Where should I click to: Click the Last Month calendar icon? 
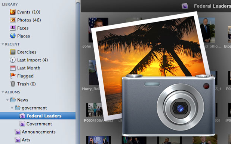(13, 68)
